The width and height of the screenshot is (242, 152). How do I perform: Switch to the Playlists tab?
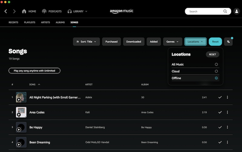pos(30,22)
